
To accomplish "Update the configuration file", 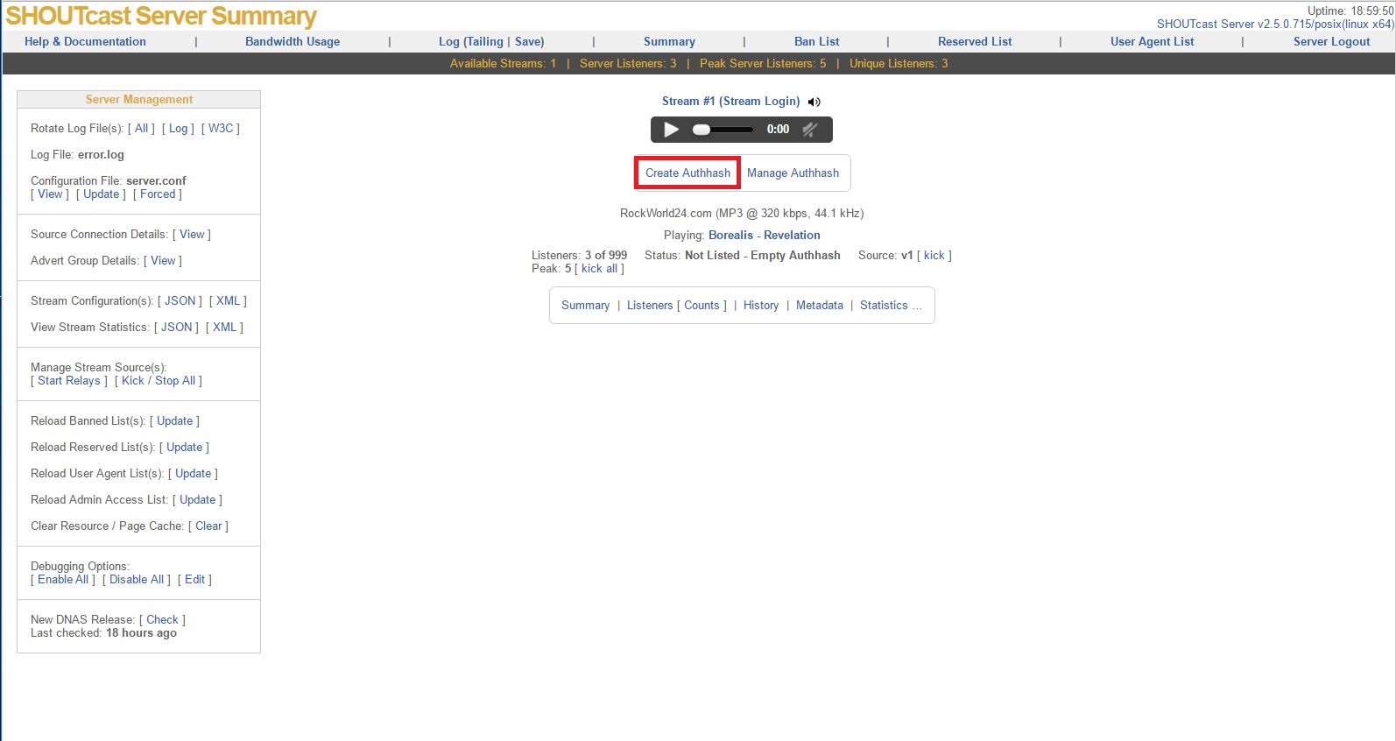I will 101,194.
